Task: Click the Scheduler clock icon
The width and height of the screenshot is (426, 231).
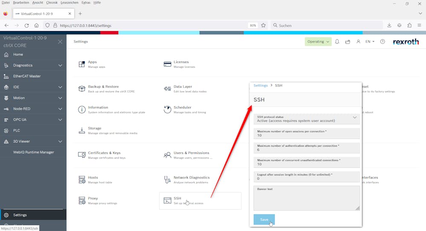Action: point(167,110)
